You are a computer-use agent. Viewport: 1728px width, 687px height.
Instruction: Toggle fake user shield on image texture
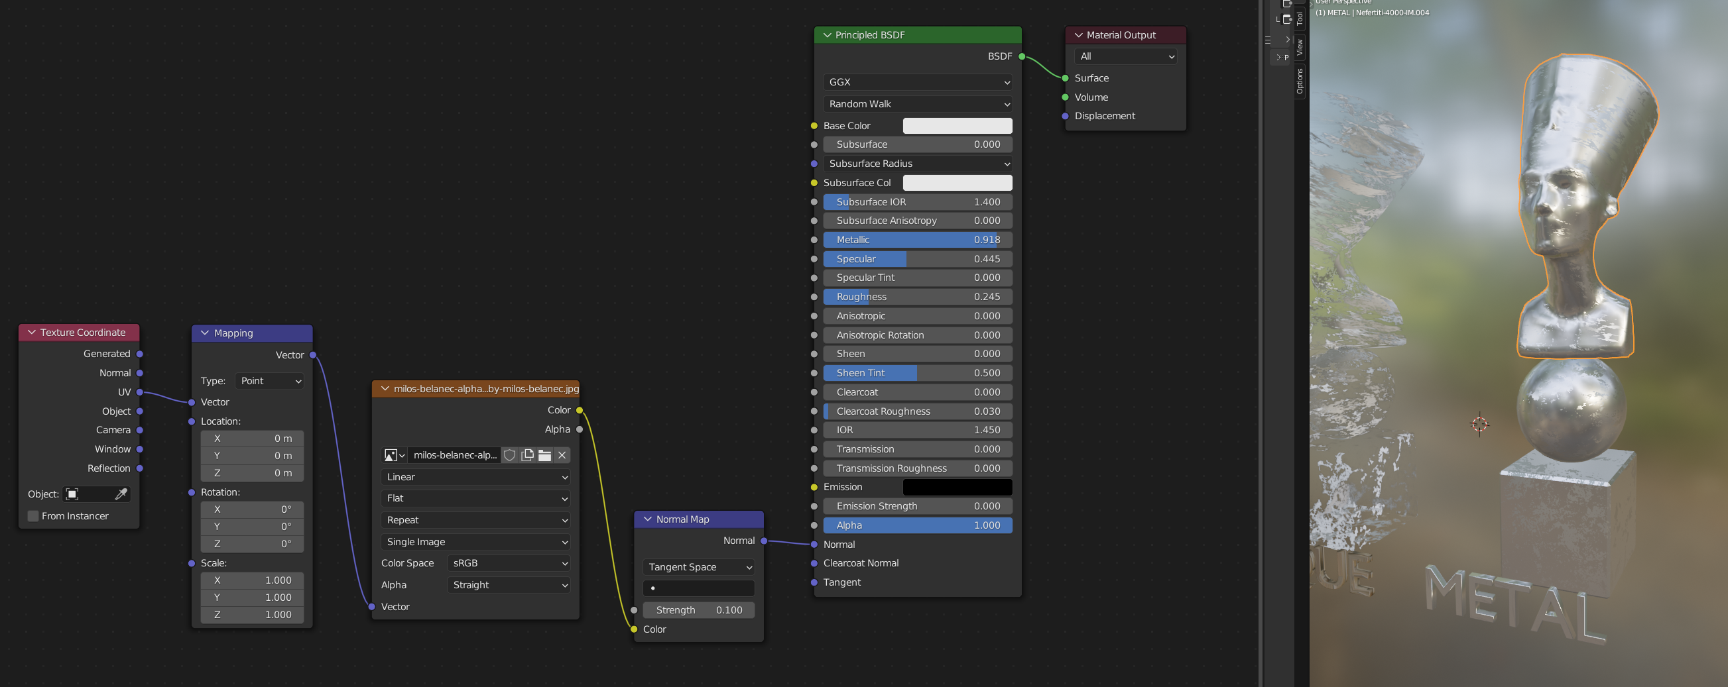[x=510, y=455]
